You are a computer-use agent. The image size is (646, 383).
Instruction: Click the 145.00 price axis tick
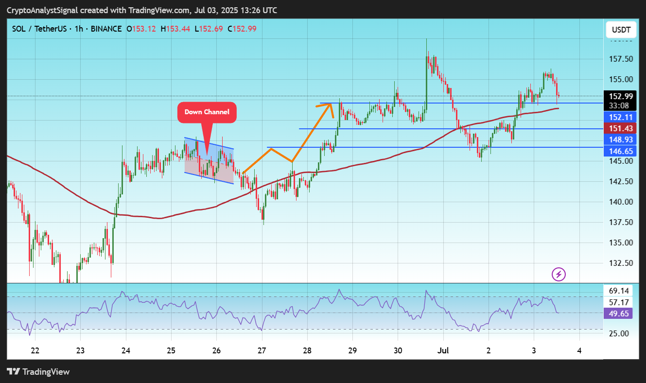[x=621, y=161]
